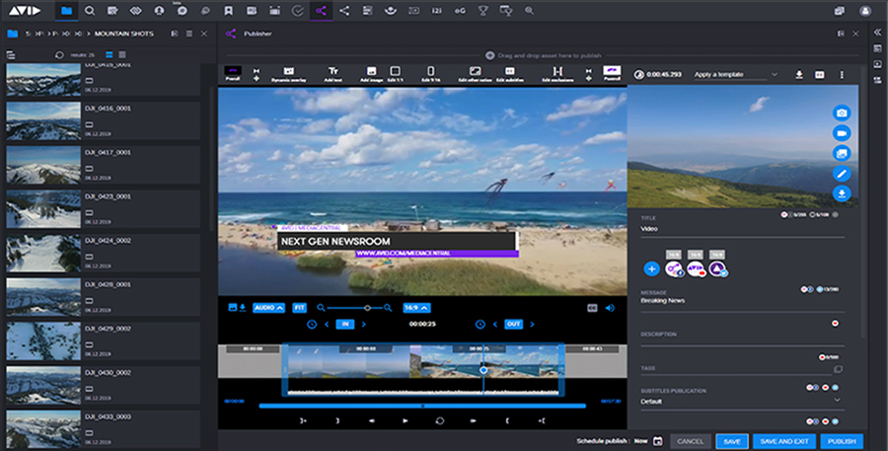
Task: Click the PUBLISH button
Action: click(842, 441)
